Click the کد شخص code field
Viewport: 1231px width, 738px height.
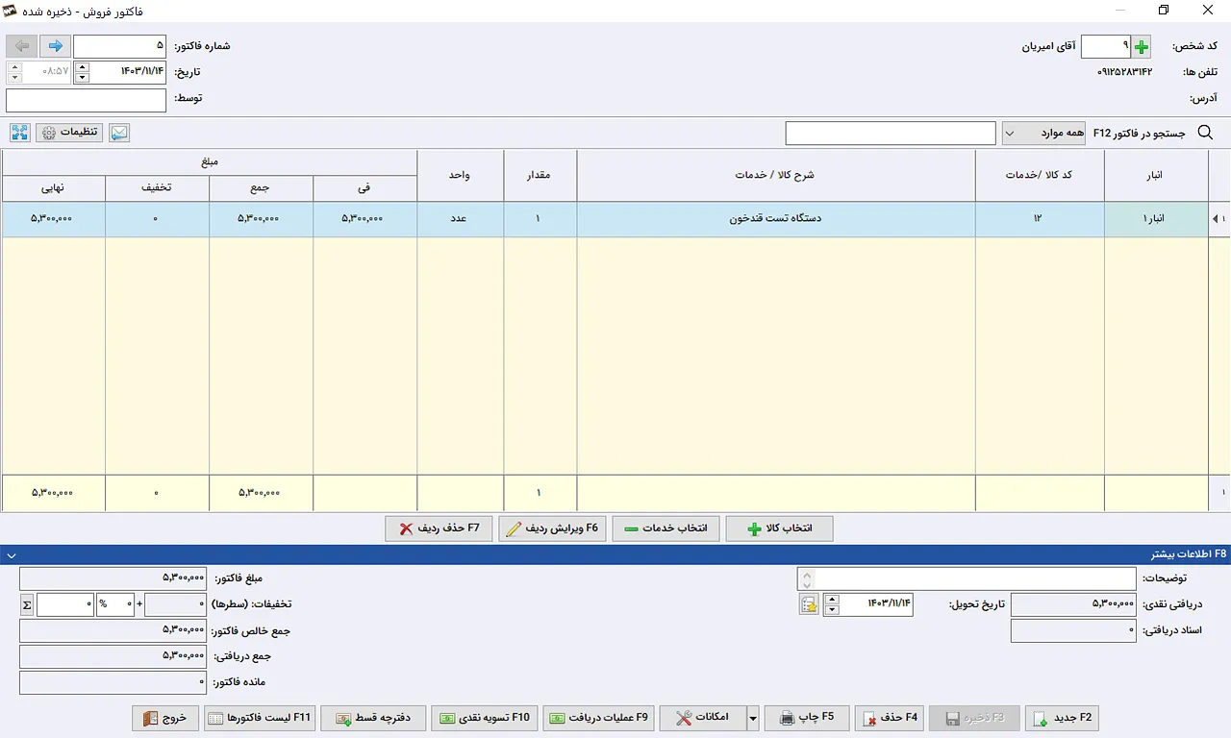click(1106, 47)
